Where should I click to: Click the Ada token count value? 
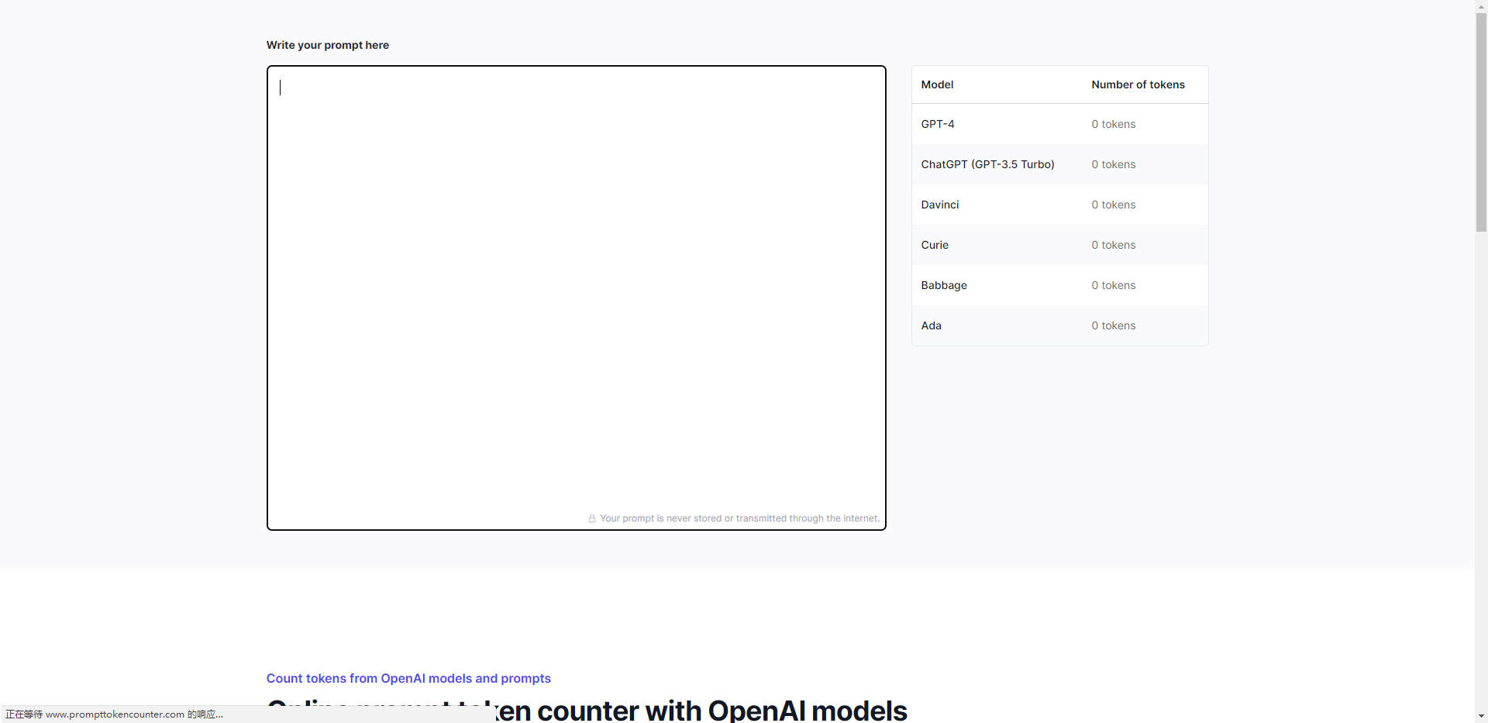click(x=1113, y=325)
